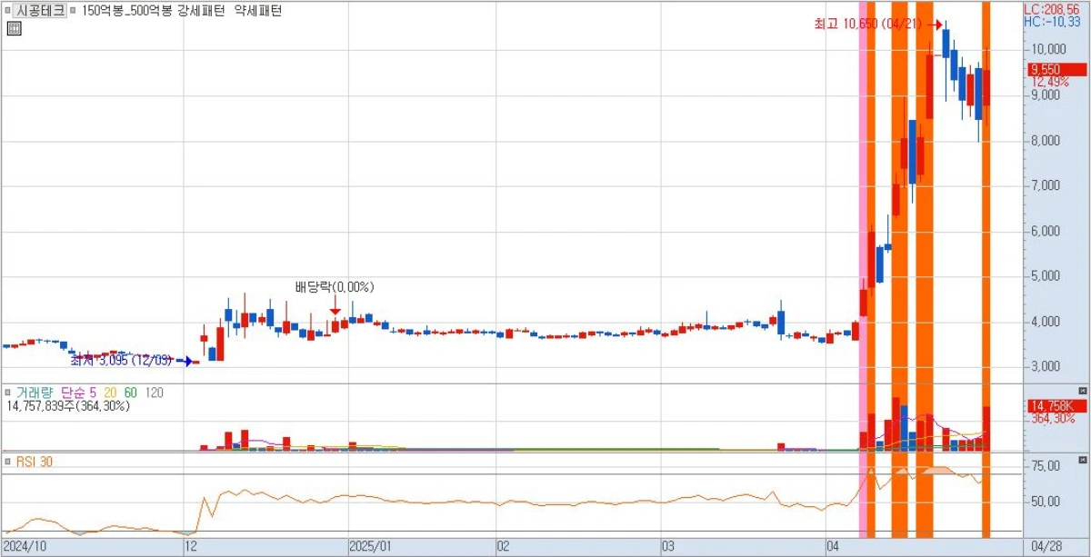Click the green 60 moving average label
The height and width of the screenshot is (557, 1091).
coord(131,393)
